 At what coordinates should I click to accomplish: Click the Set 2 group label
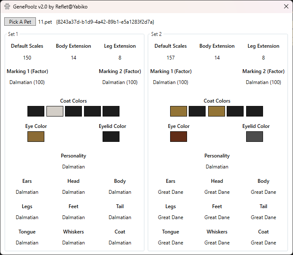click(156, 34)
